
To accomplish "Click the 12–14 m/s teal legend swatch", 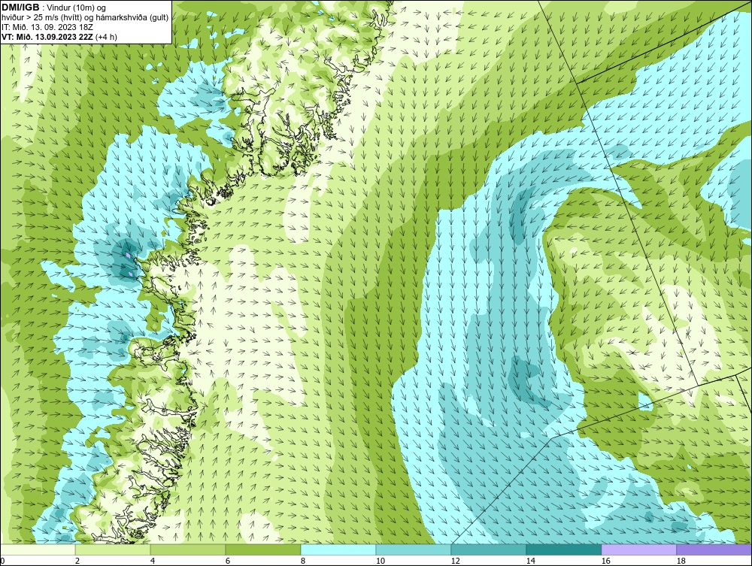I will [489, 549].
